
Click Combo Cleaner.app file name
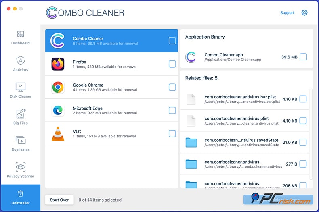(224, 55)
